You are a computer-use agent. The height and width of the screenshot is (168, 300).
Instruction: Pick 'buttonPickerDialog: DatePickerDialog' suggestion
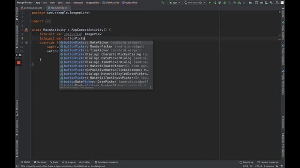pyautogui.click(x=106, y=58)
